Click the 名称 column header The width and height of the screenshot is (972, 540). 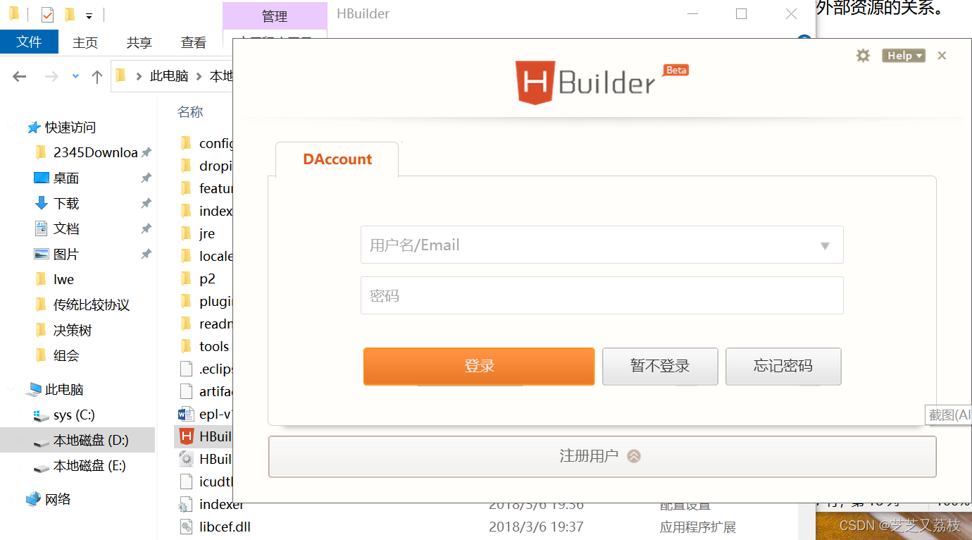[x=190, y=112]
